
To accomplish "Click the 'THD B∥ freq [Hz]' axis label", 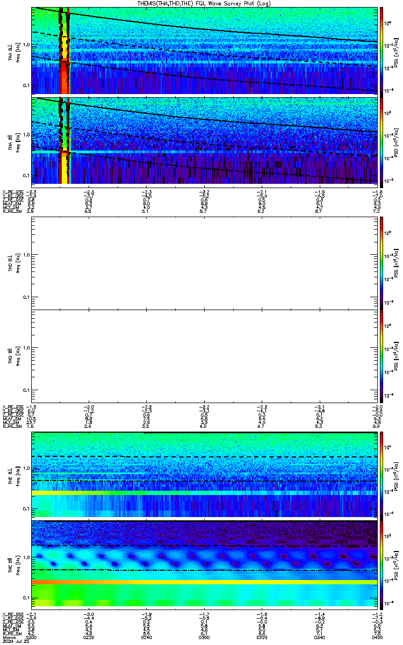I will (x=14, y=356).
